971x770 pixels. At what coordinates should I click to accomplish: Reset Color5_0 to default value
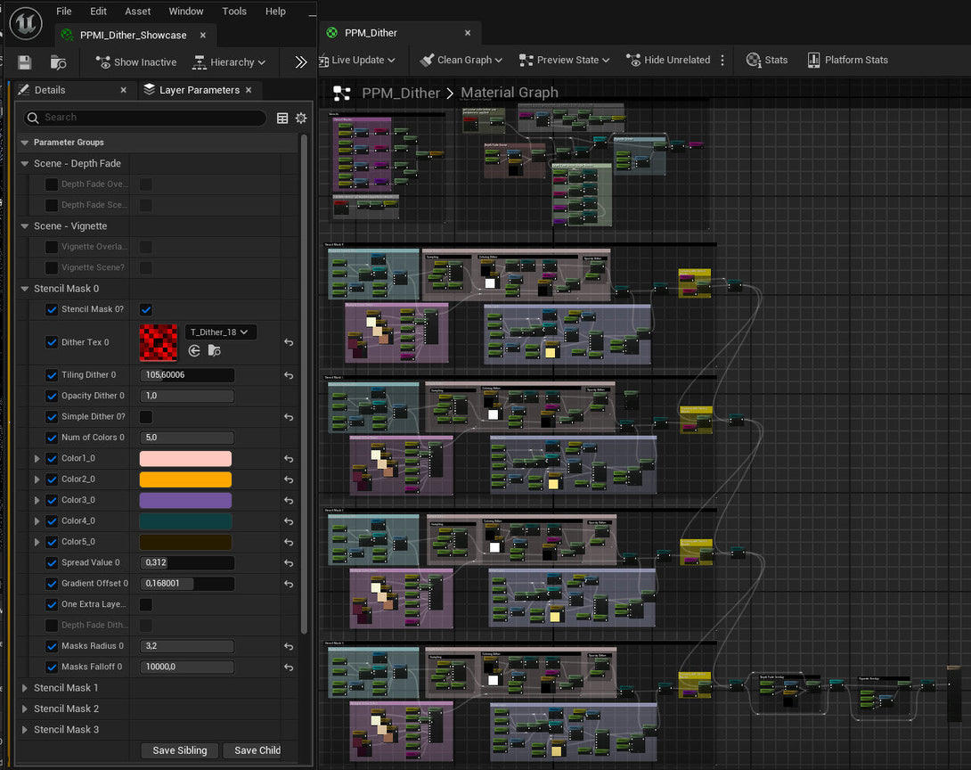click(x=289, y=542)
